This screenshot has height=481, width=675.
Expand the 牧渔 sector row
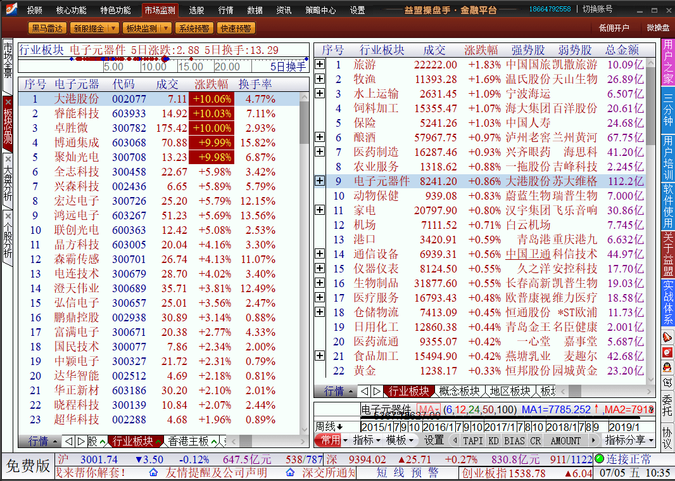[320, 79]
